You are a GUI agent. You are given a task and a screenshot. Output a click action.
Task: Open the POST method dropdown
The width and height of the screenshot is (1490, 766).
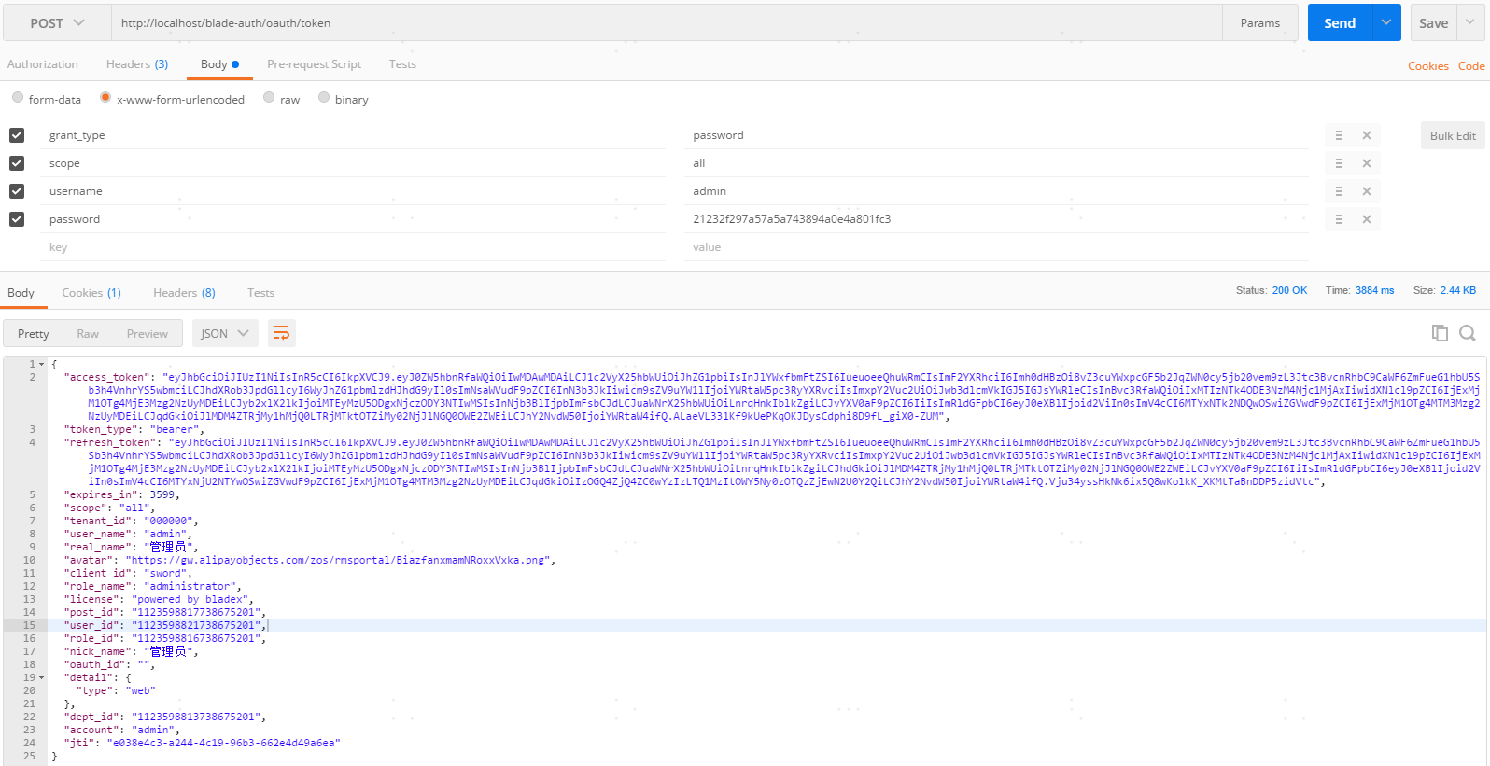coord(57,23)
